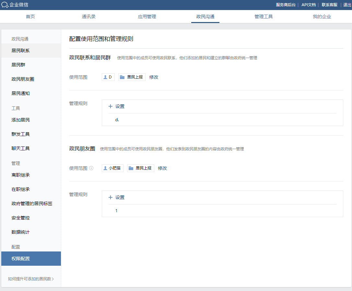
Task: Open 在职继承 in the sidebar
Action: coord(31,189)
